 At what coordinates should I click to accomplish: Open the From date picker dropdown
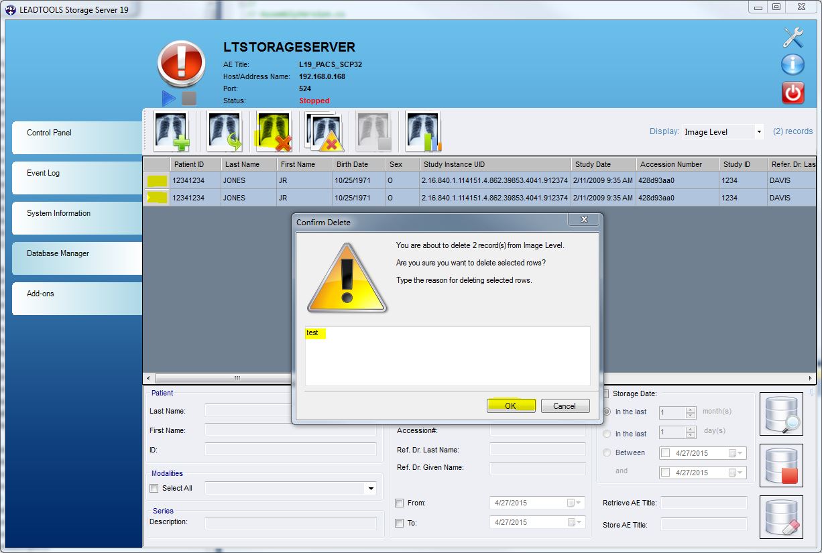575,503
